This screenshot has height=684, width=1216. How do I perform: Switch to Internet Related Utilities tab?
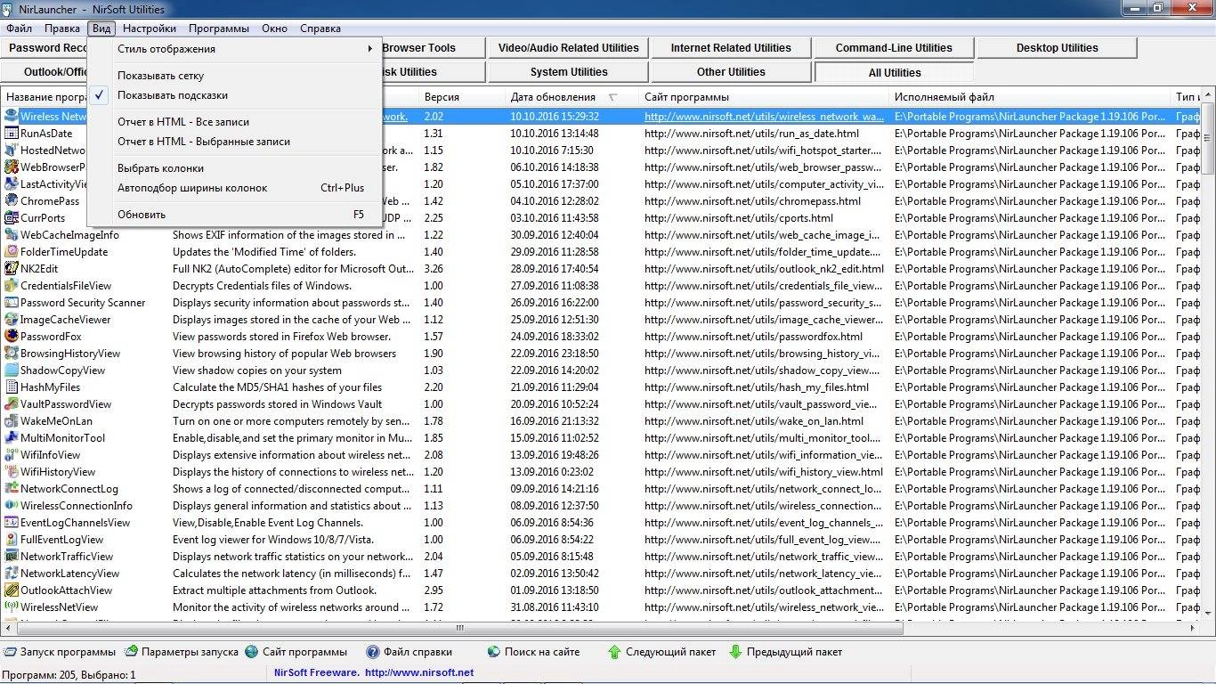click(x=731, y=48)
